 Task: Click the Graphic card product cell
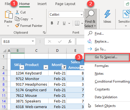(36, 90)
